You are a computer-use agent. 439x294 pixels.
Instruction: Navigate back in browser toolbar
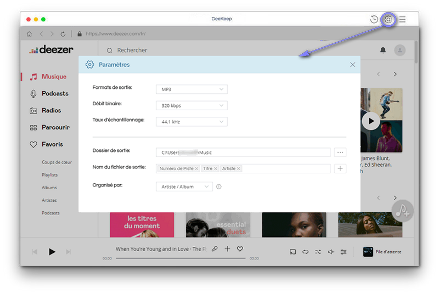pyautogui.click(x=42, y=34)
